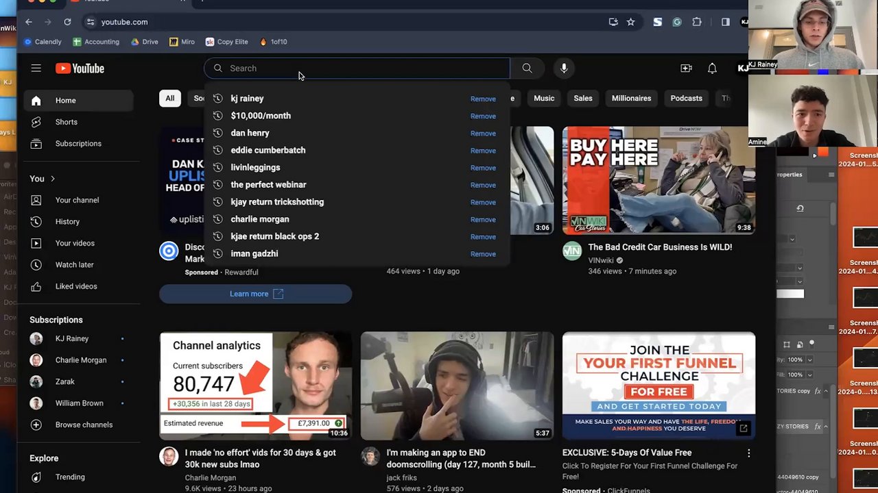The width and height of the screenshot is (878, 493).
Task: Start voice search with microphone icon
Action: tap(564, 68)
